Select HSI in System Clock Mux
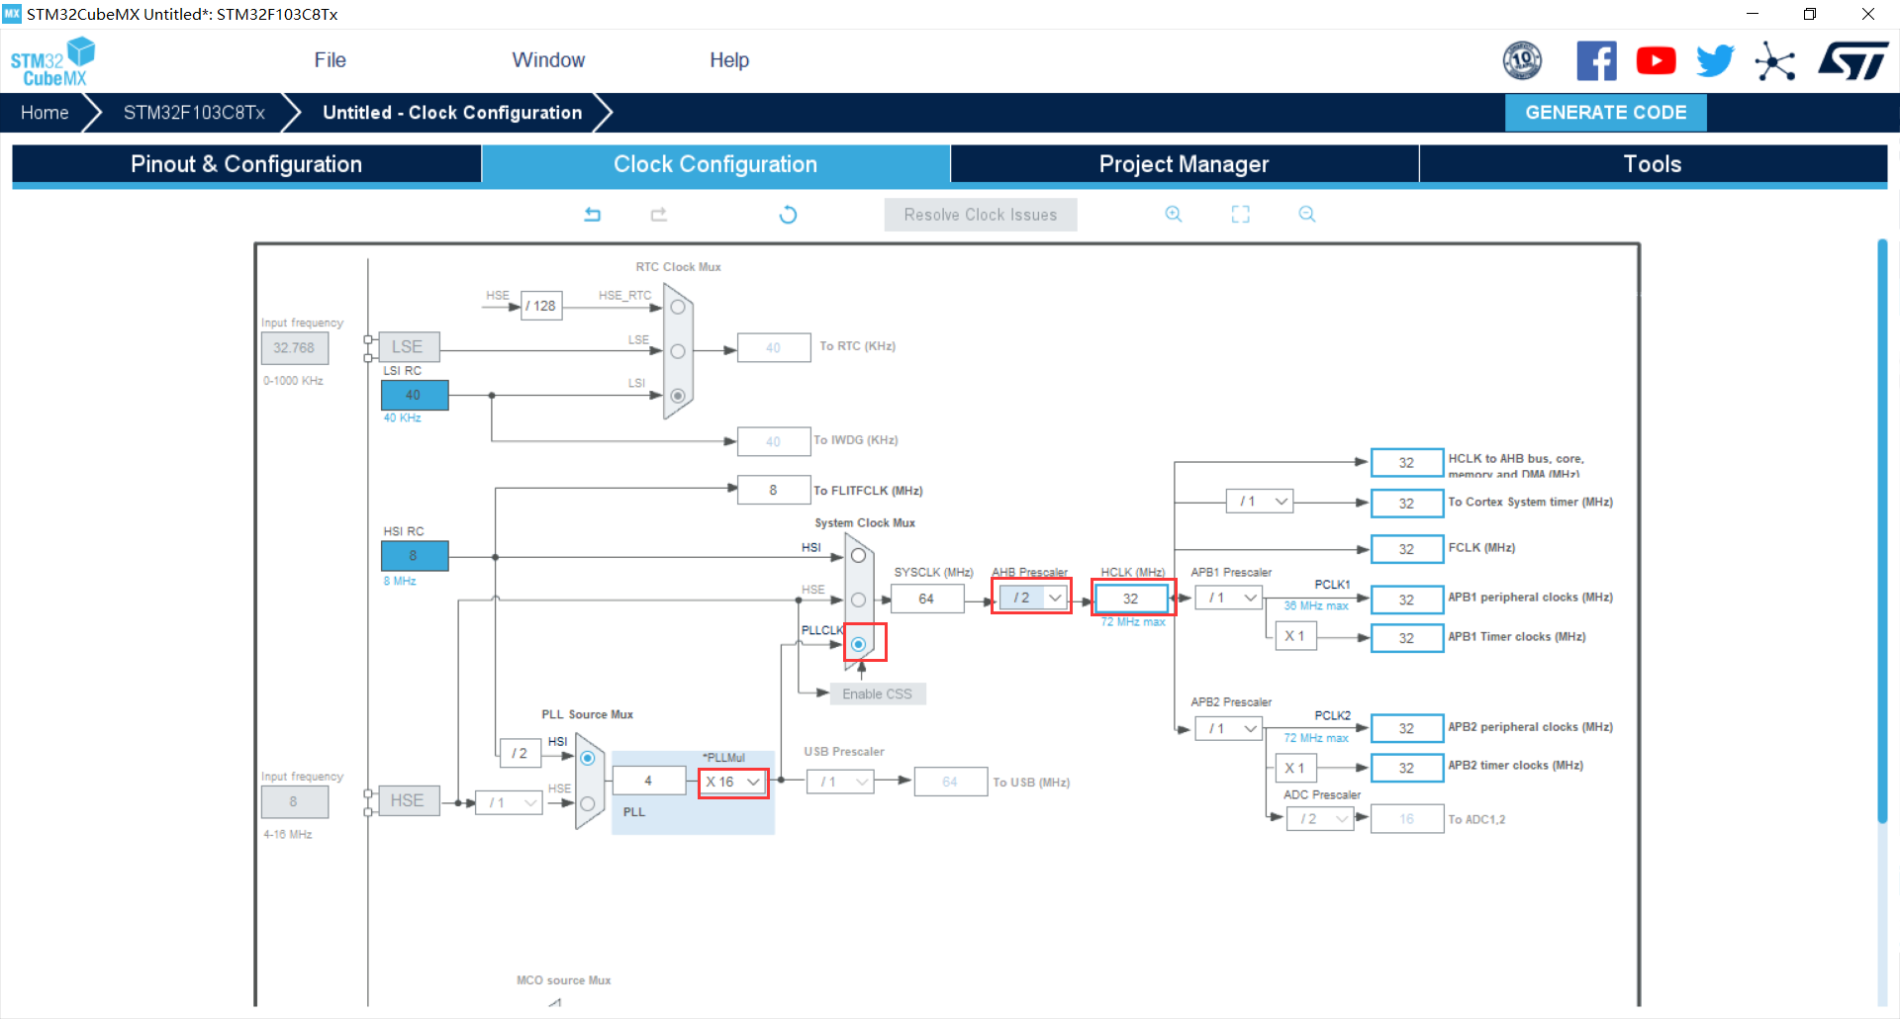This screenshot has width=1900, height=1019. click(x=858, y=556)
